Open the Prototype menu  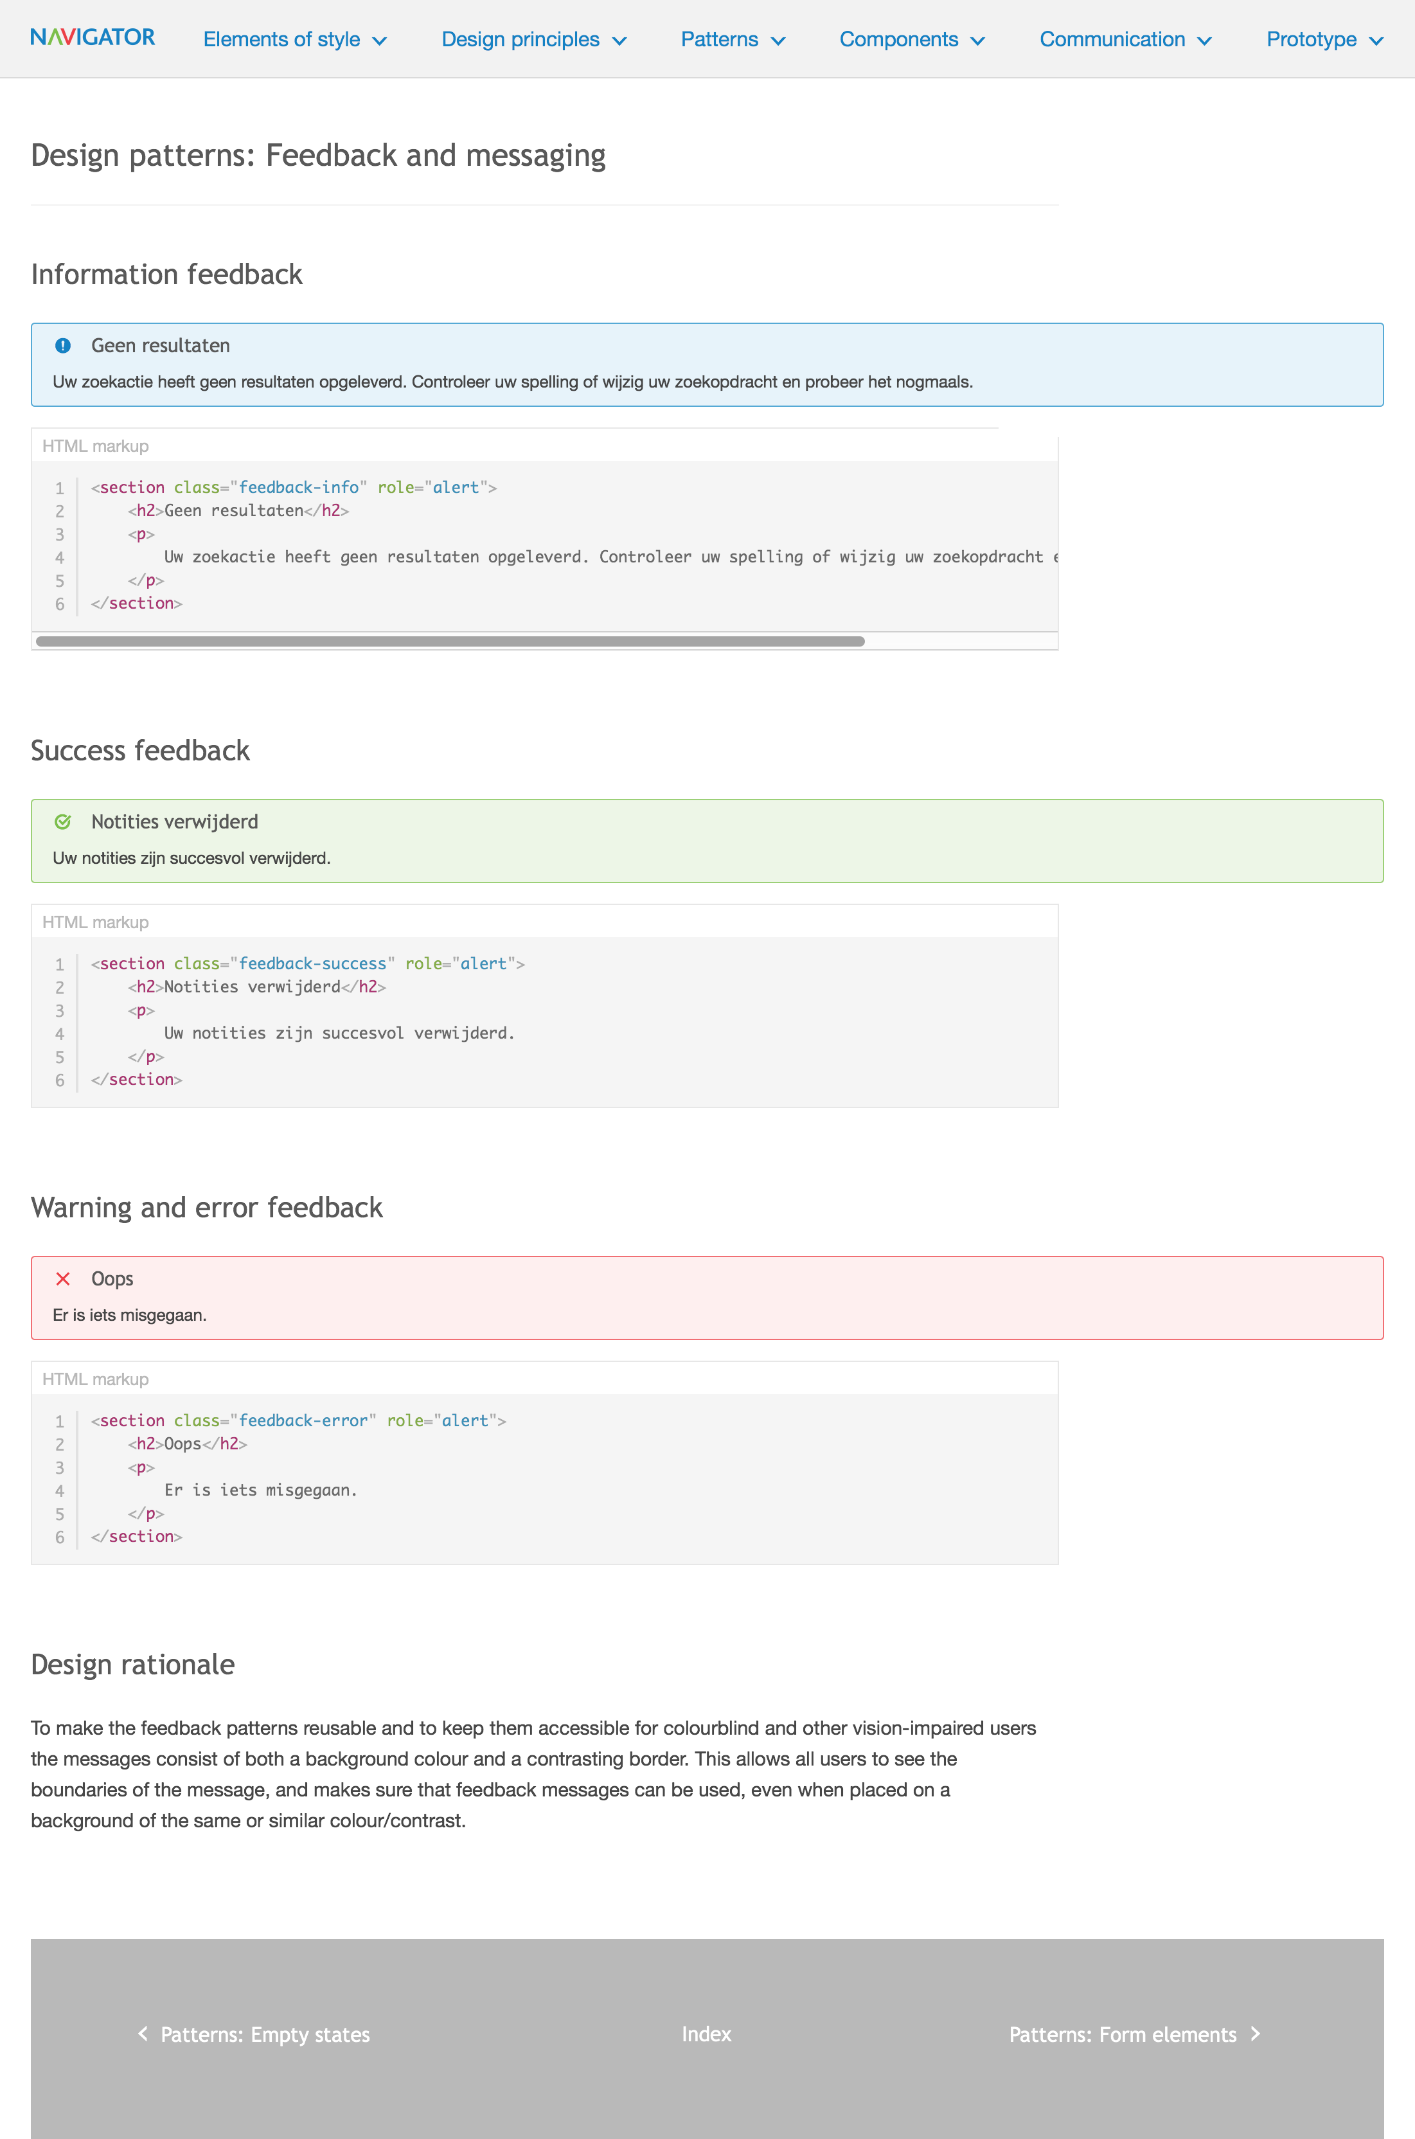coord(1324,40)
